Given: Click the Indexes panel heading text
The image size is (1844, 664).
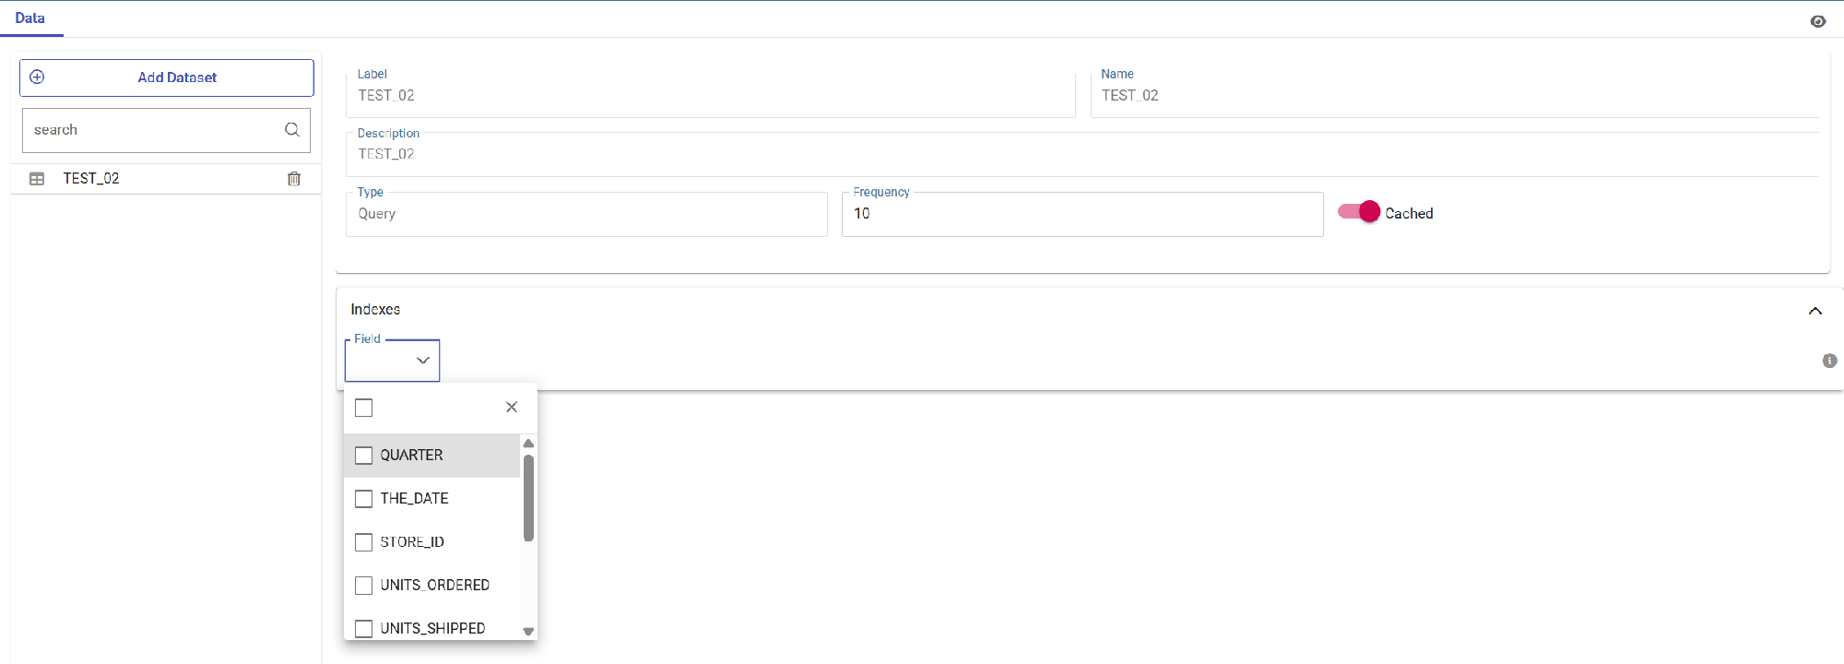Looking at the screenshot, I should pyautogui.click(x=375, y=310).
